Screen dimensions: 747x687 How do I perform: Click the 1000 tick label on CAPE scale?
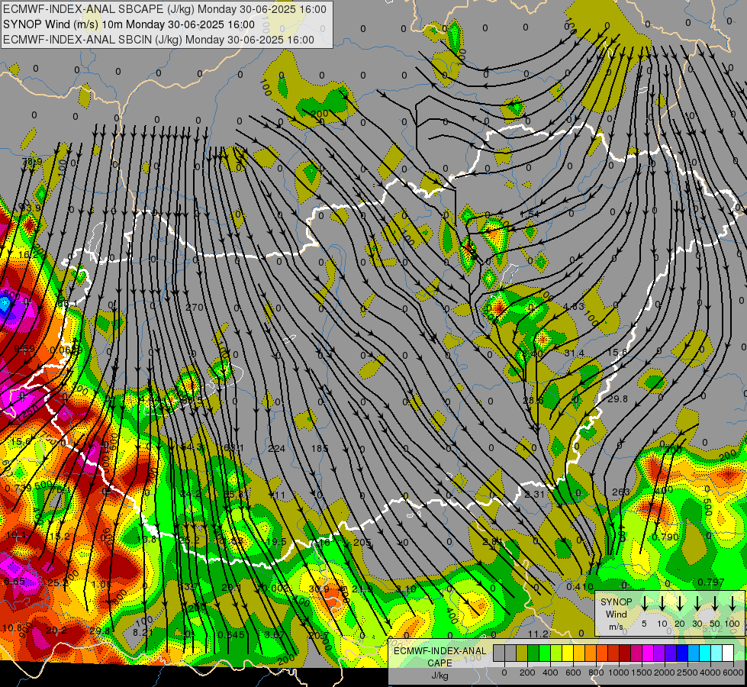point(618,672)
